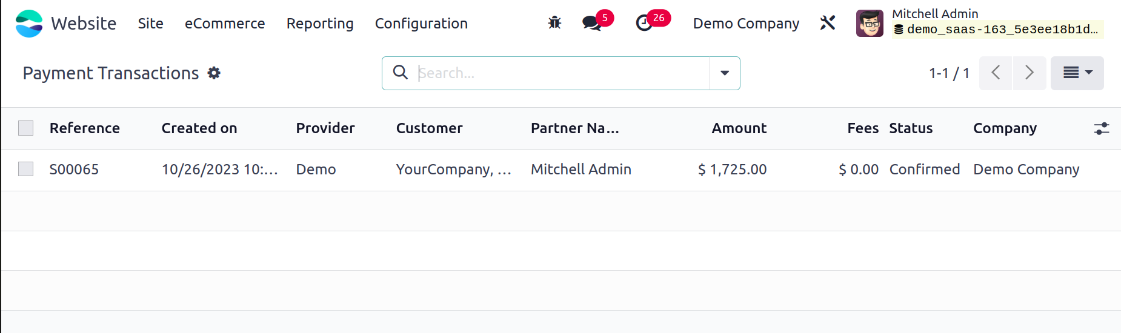The image size is (1121, 333).
Task: Click the Payment Transactions gear icon
Action: (x=214, y=73)
